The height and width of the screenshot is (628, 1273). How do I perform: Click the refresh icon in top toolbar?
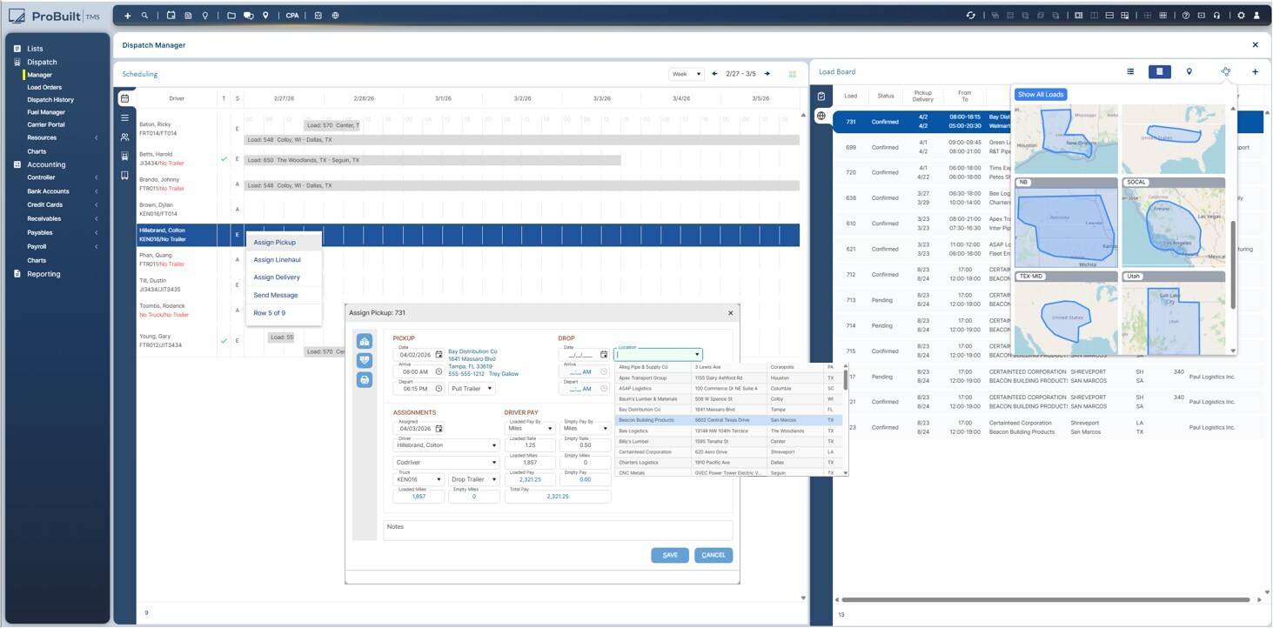[971, 16]
